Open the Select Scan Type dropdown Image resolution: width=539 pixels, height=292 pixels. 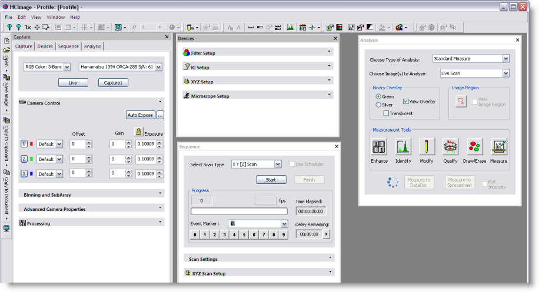pos(278,165)
